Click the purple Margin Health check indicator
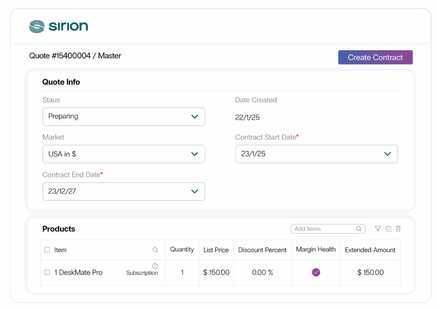Screen dimensions: 439x310 pos(316,272)
